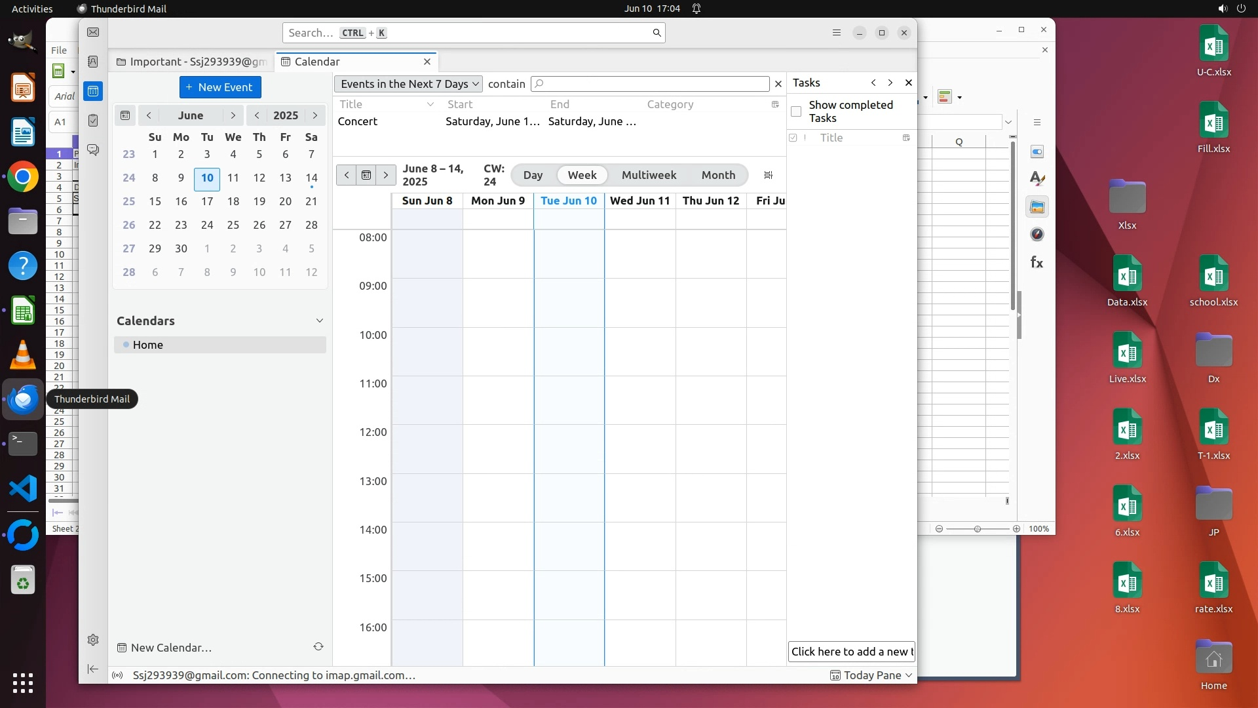Switch to the Important mail tab
Viewport: 1258px width, 708px height.
tap(191, 62)
